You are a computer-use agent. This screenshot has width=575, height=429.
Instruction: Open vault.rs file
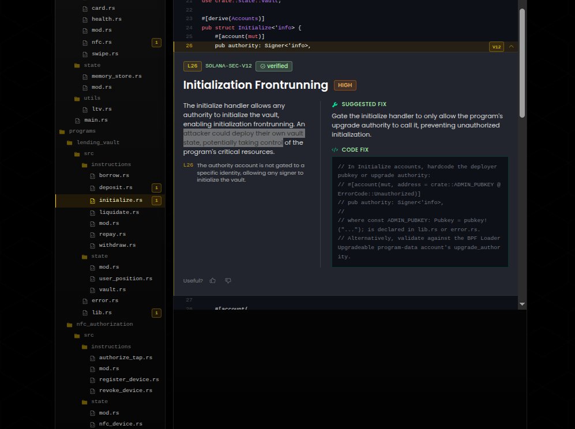[112, 289]
